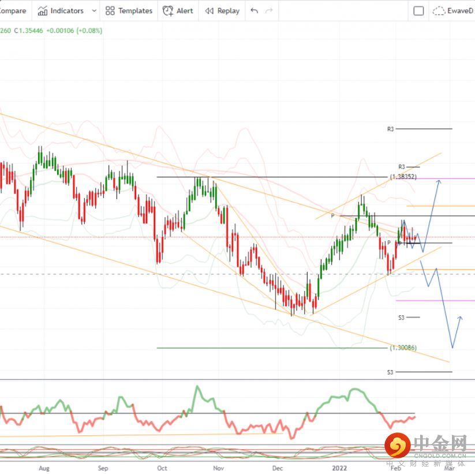Open the Templates menu

(x=129, y=11)
